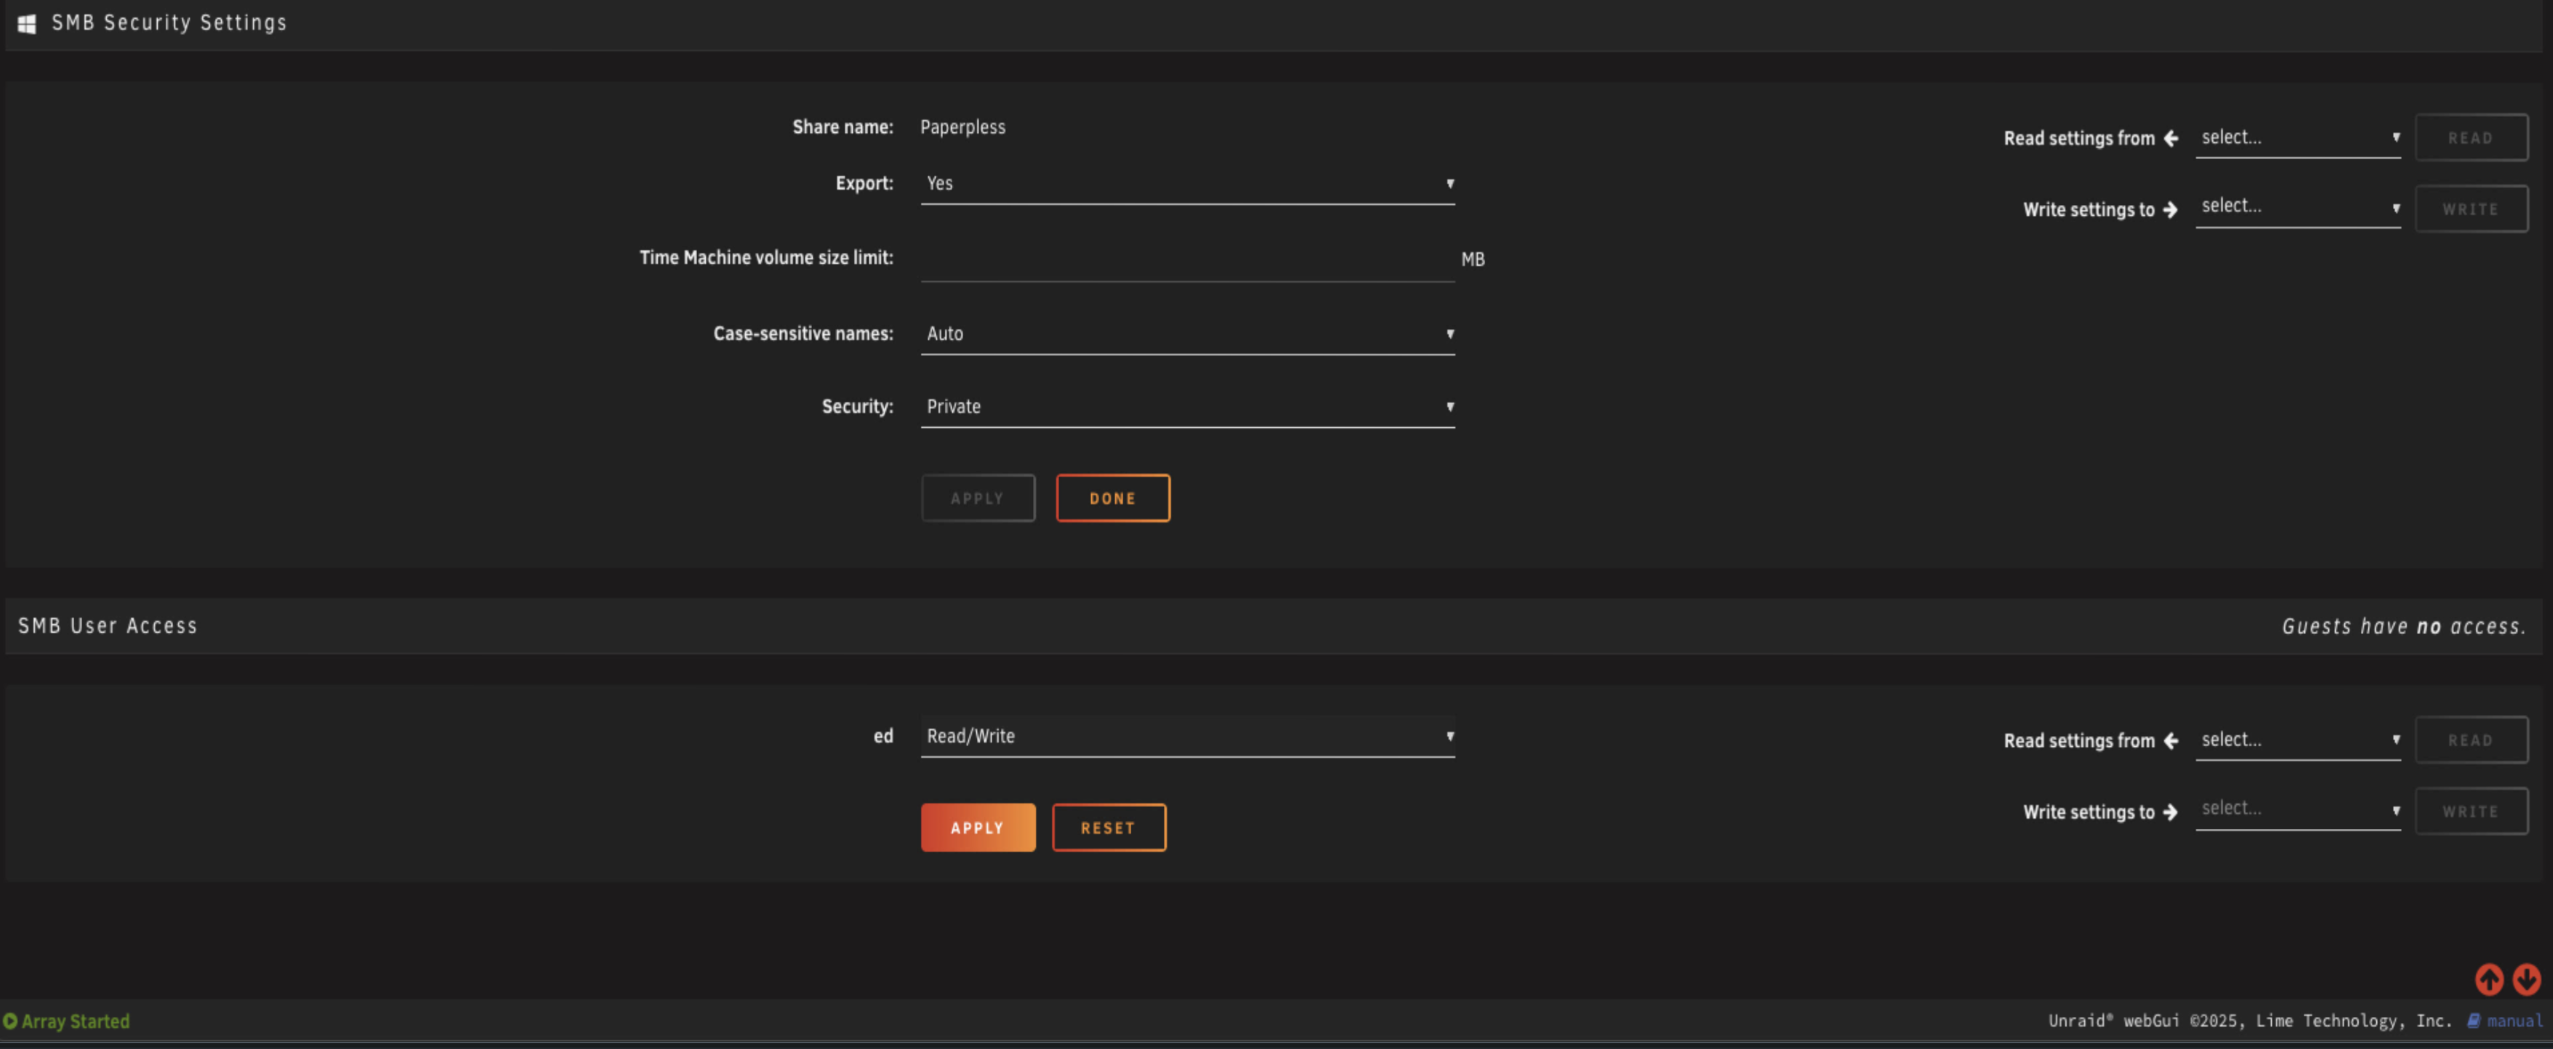This screenshot has height=1049, width=2553.
Task: Open top Read settings from select dropdown
Action: pos(2297,138)
